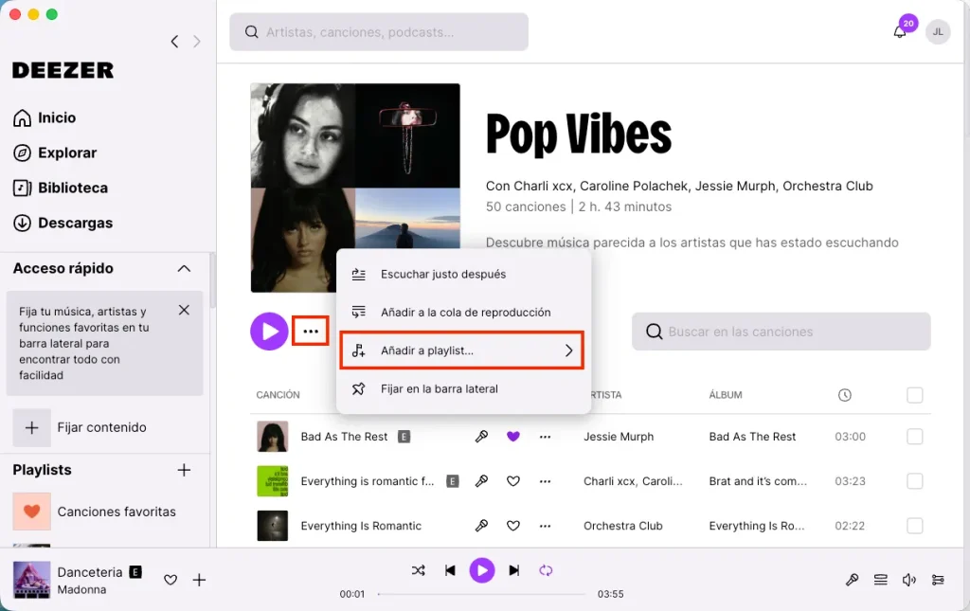The width and height of the screenshot is (970, 611).
Task: Unfavorite Bad As The Rest heart
Action: [x=512, y=437]
